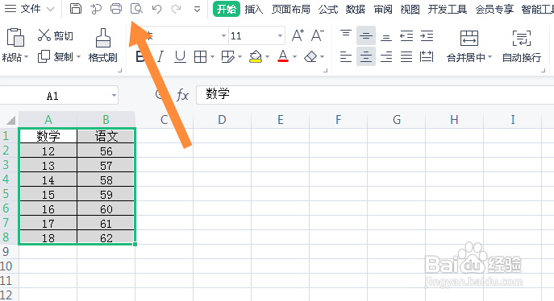Open the 数据 tab

coord(356,9)
